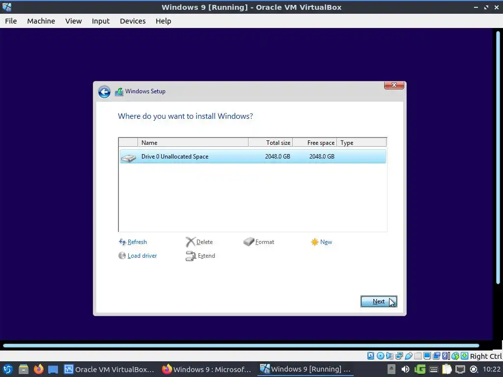503x377 pixels.
Task: Open the file manager in the taskbar
Action: [x=24, y=369]
